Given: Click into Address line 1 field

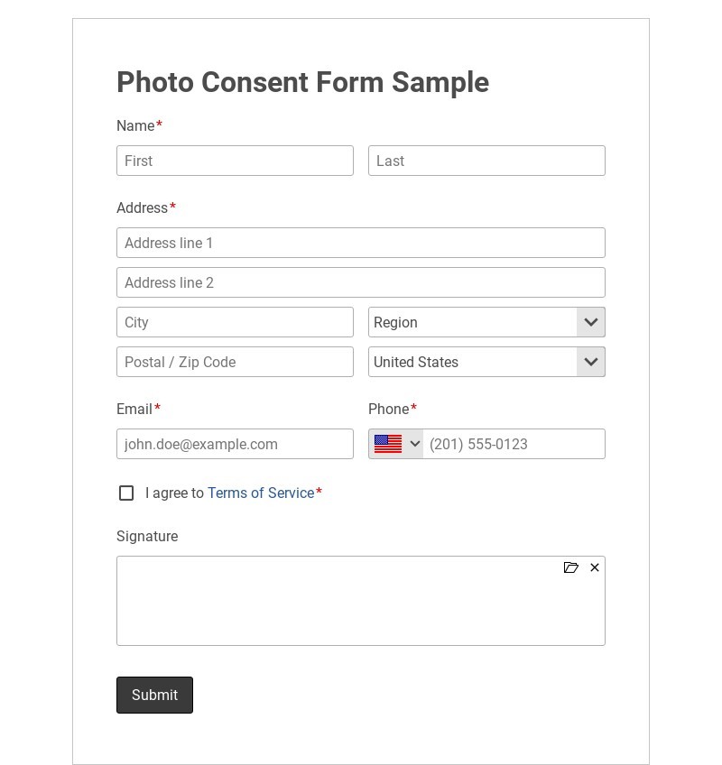Looking at the screenshot, I should 361,243.
